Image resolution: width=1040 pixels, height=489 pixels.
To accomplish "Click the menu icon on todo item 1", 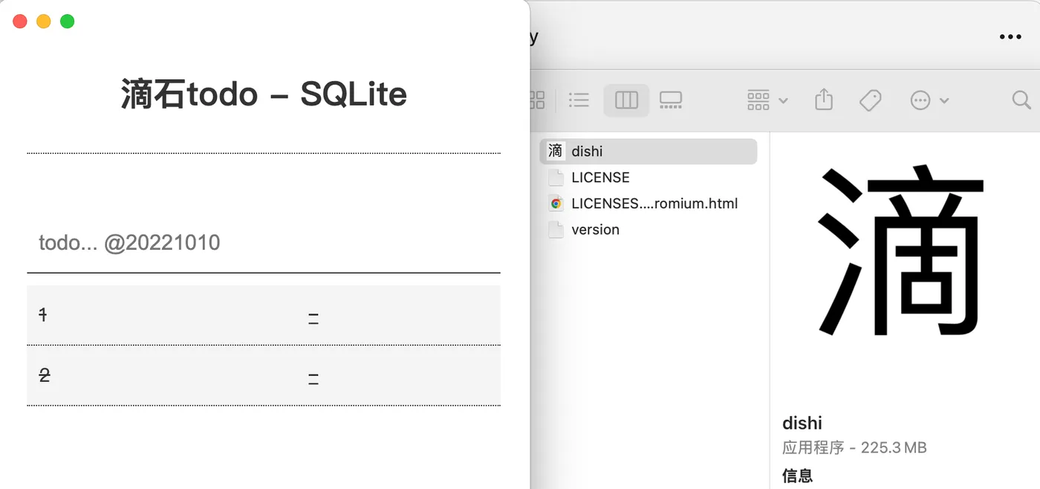I will click(x=313, y=319).
